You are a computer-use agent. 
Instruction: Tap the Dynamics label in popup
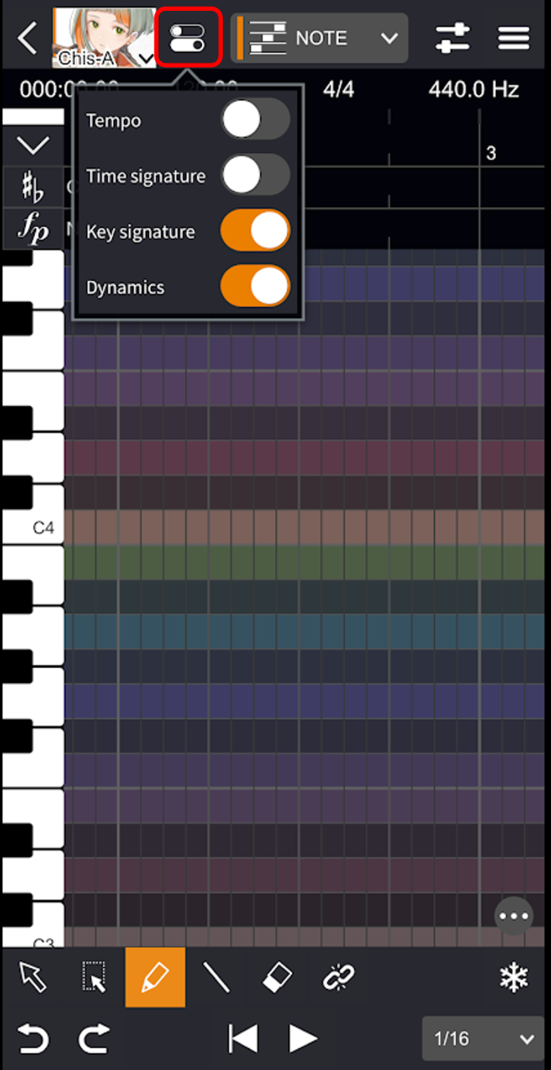(125, 288)
